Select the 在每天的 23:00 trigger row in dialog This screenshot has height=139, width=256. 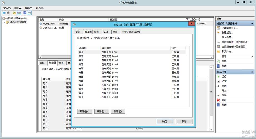pos(132,97)
